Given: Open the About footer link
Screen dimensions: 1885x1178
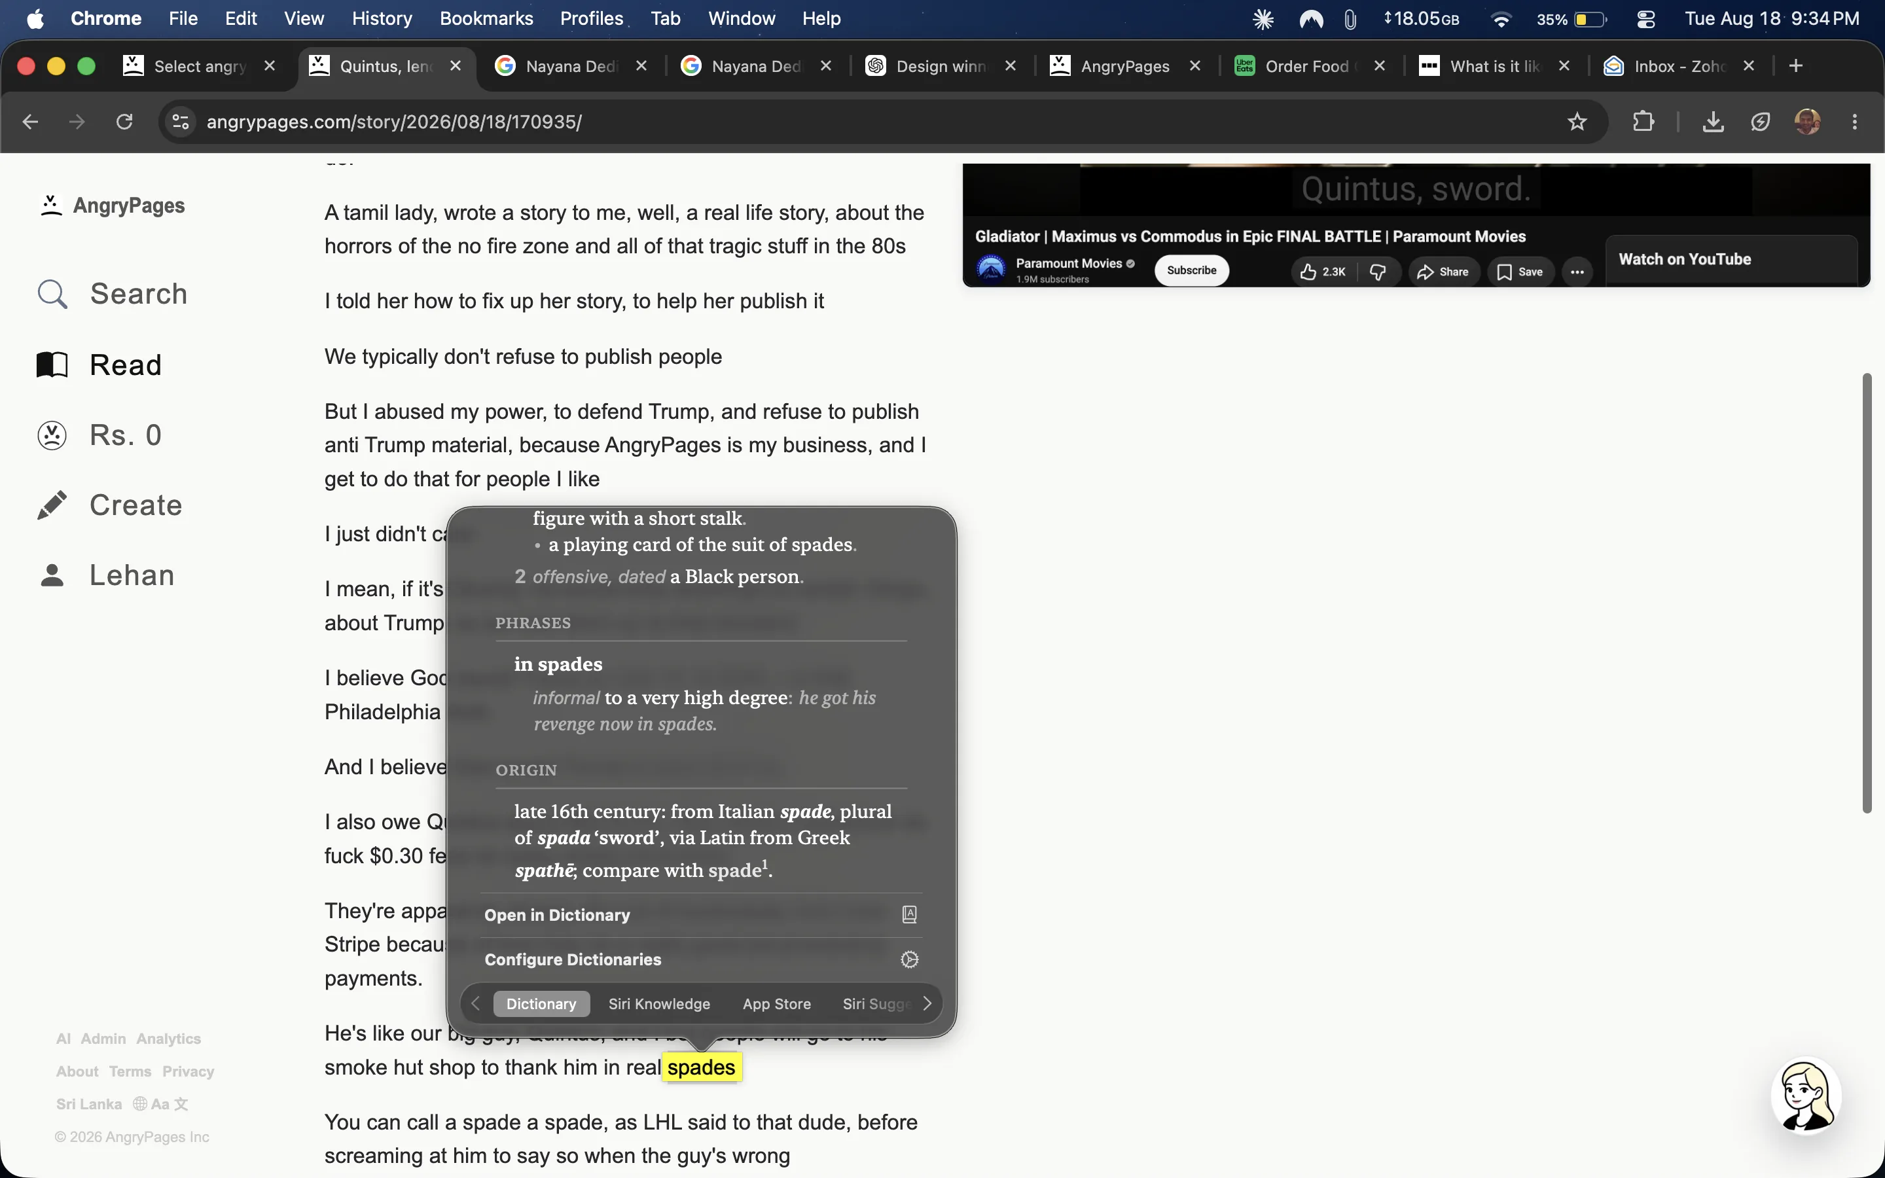Looking at the screenshot, I should (77, 1071).
